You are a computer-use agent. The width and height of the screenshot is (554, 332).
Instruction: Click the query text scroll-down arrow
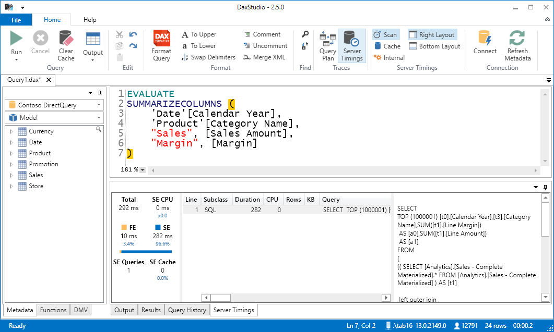click(546, 298)
